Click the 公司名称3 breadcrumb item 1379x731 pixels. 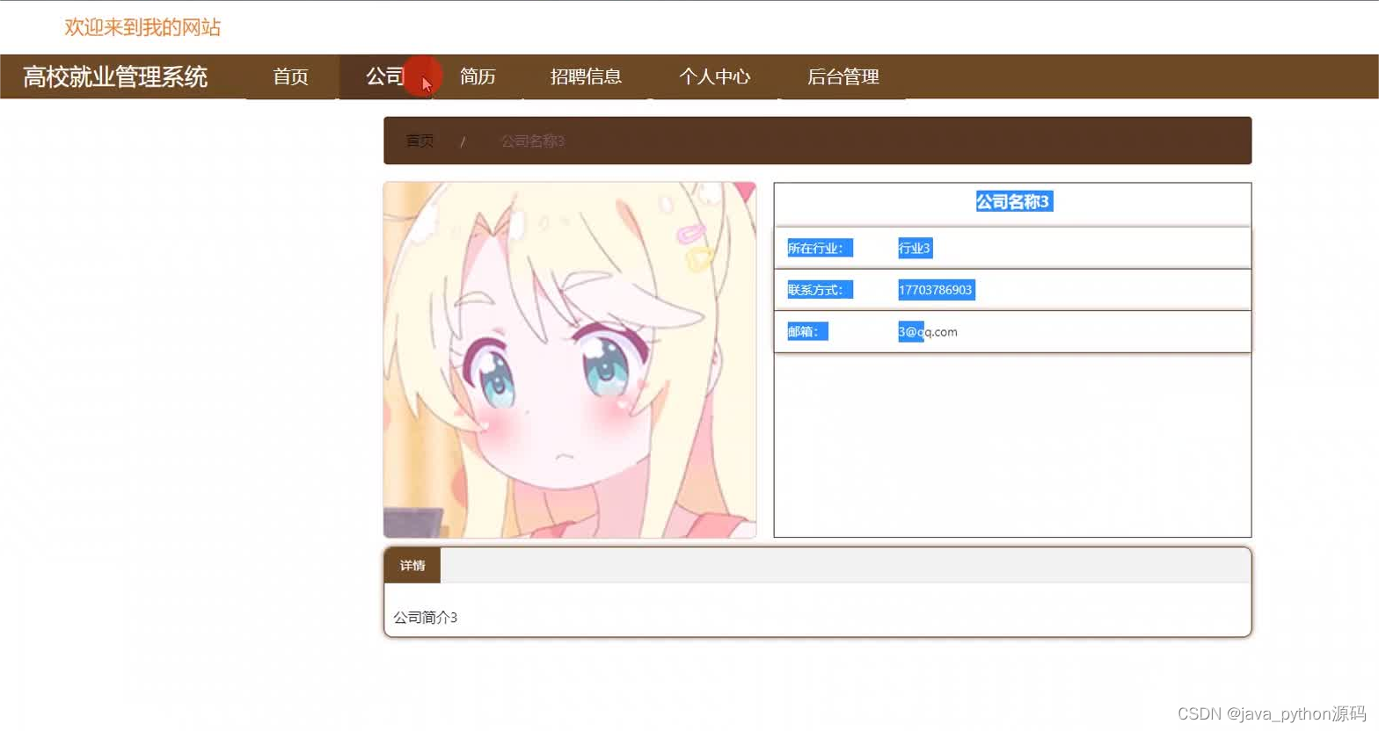[x=532, y=141]
